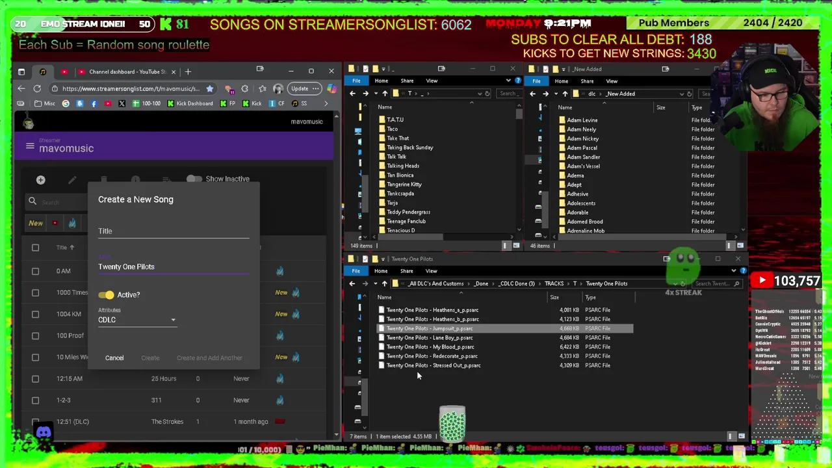The height and width of the screenshot is (468, 832).
Task: Toggle the Active switch in Create a New Song
Action: point(107,295)
